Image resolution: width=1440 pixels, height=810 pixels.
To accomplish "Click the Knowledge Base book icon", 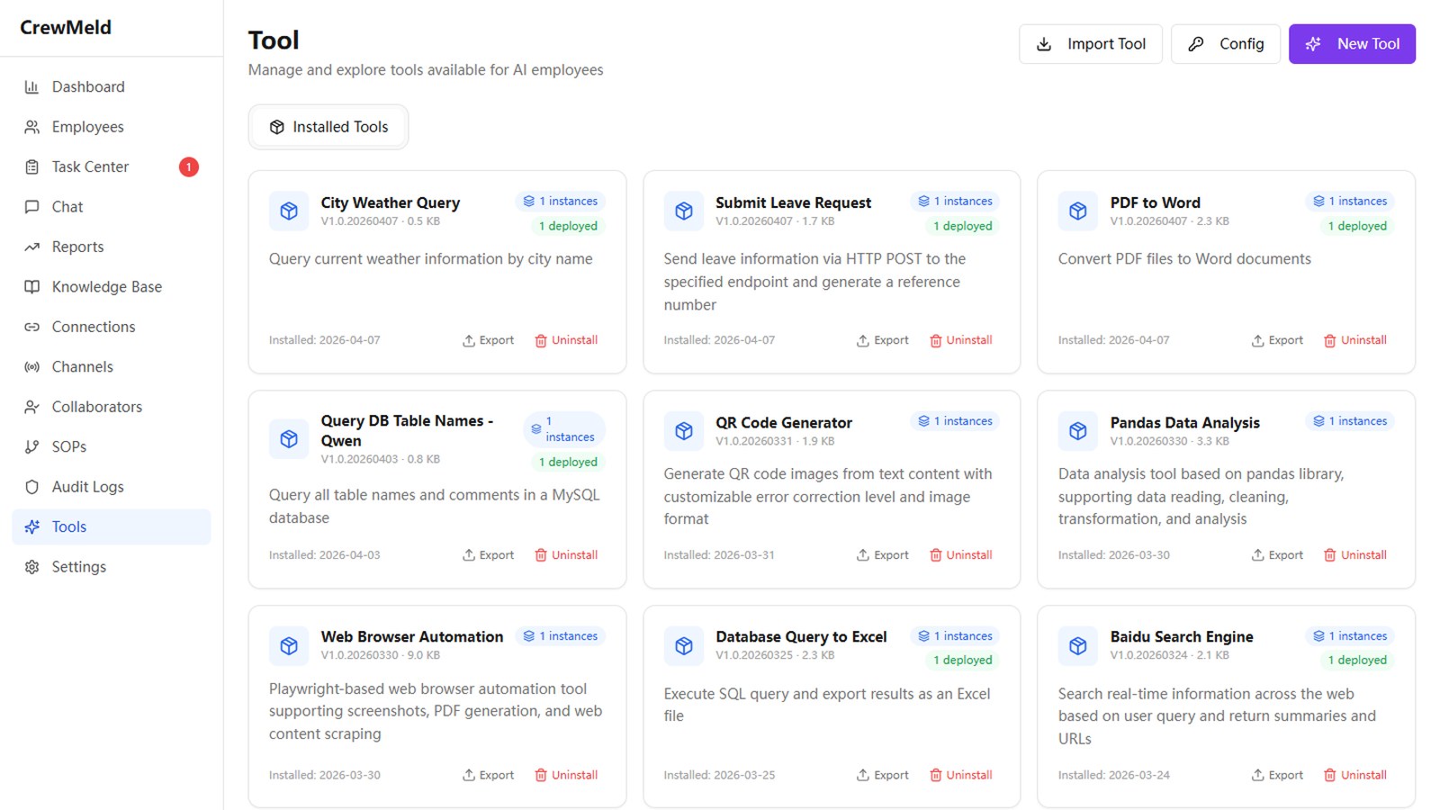I will coord(32,287).
